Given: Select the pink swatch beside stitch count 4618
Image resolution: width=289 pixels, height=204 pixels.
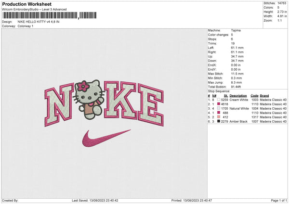Looking at the screenshot, I should [219, 104].
